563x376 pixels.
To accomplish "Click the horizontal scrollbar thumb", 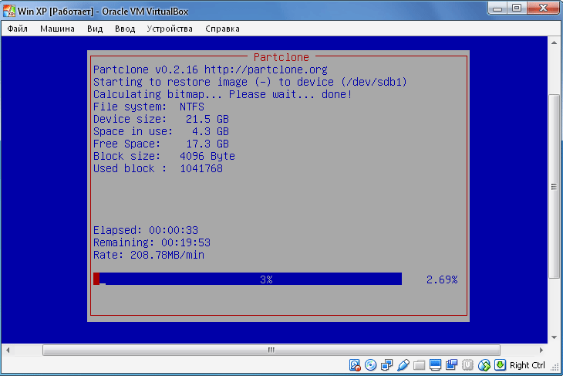I will [271, 350].
